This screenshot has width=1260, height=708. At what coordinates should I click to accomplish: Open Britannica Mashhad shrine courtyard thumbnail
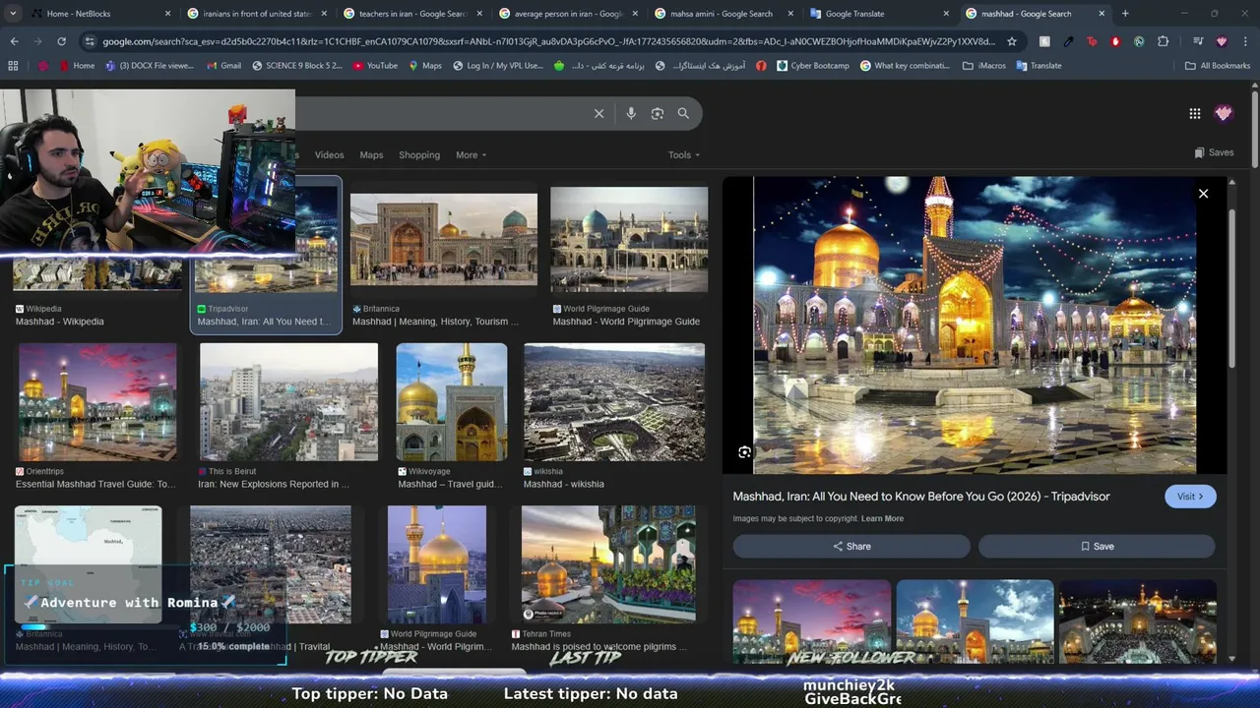coord(444,242)
